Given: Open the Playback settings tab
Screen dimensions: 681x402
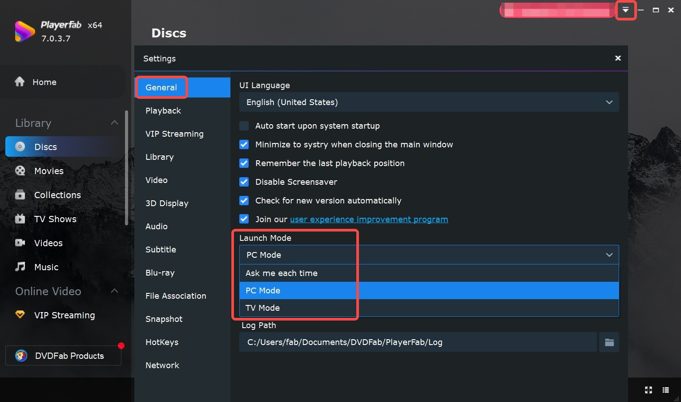Looking at the screenshot, I should coord(163,111).
